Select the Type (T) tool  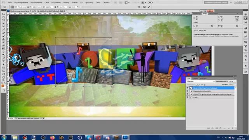pos(3,61)
